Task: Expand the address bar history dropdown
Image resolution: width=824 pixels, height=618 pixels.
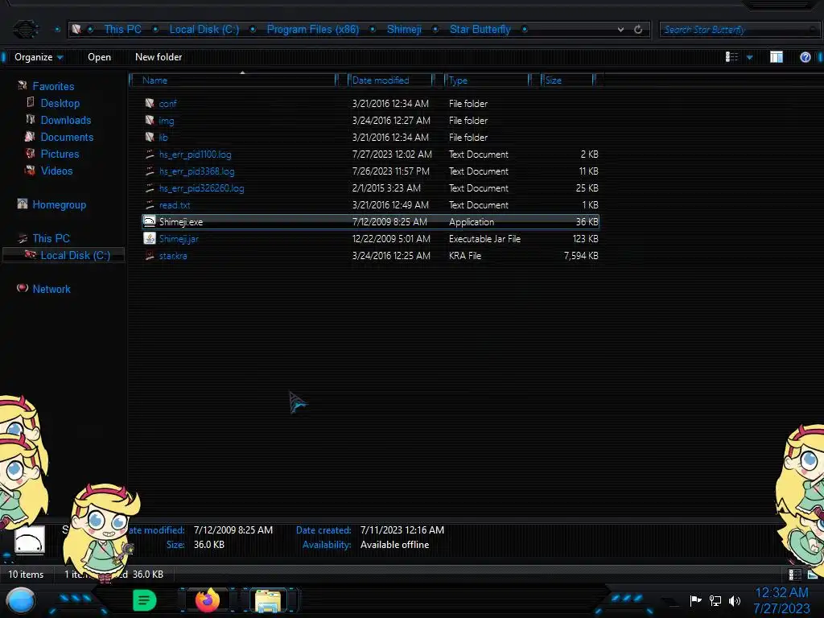Action: click(x=620, y=30)
